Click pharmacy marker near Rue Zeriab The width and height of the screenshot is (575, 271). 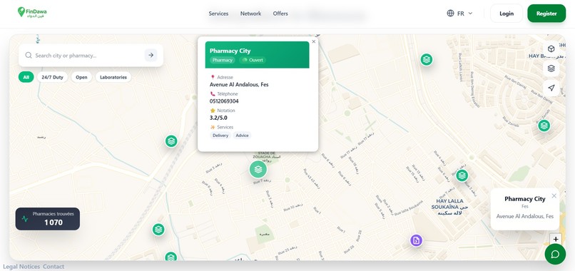point(544,126)
